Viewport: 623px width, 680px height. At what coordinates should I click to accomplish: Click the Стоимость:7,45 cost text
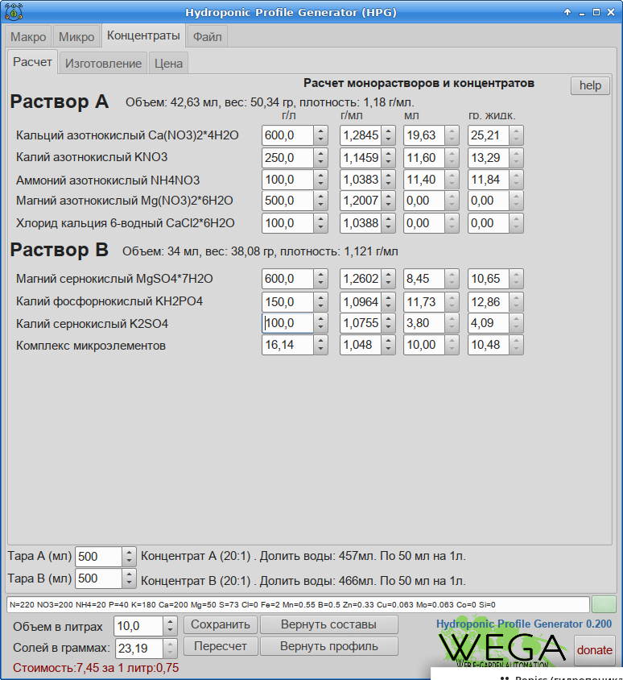(96, 668)
